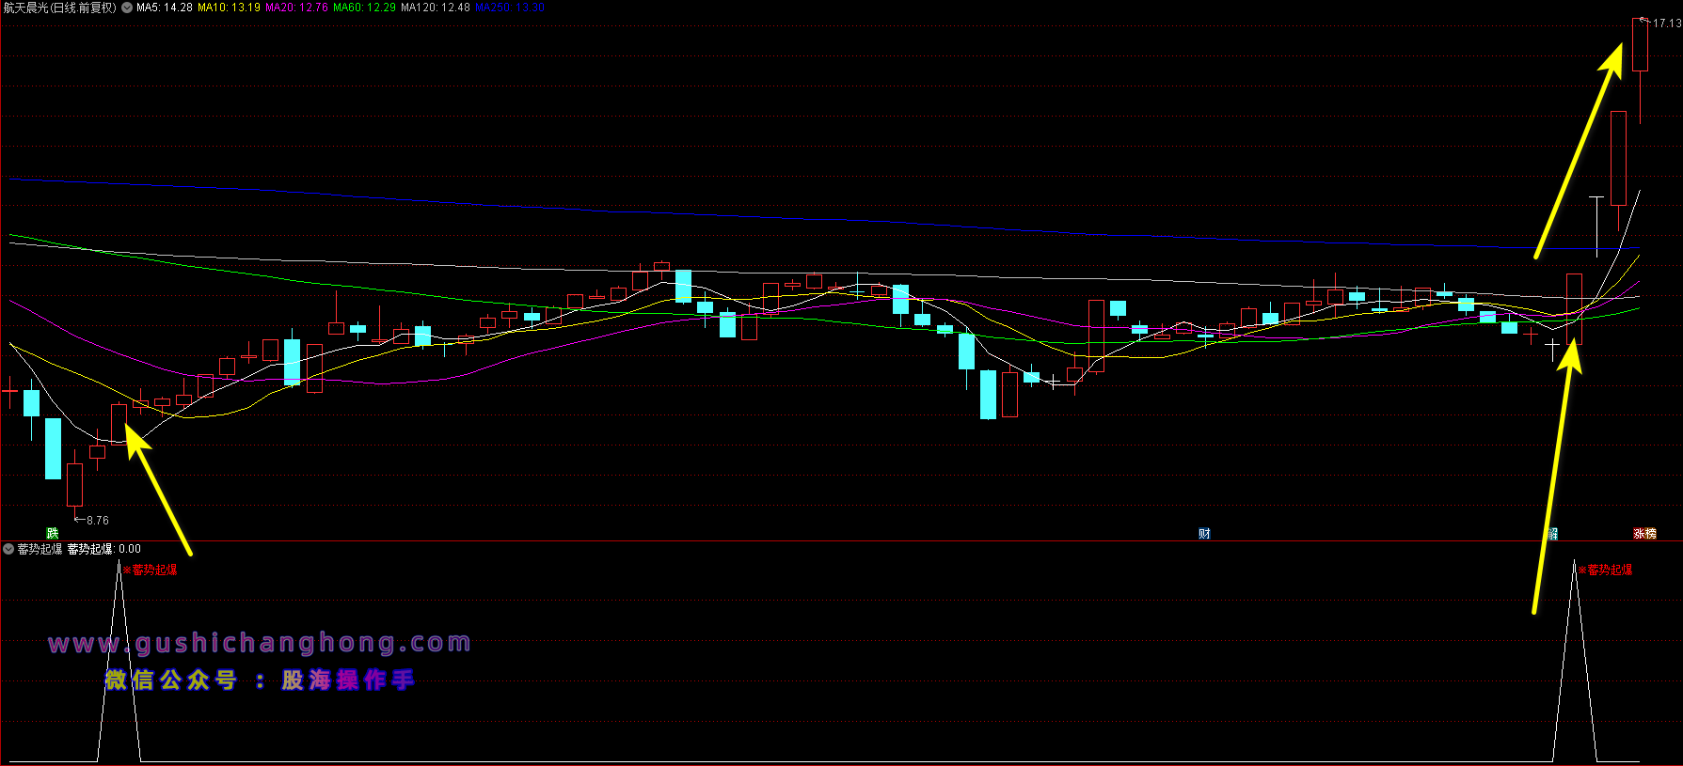This screenshot has width=1683, height=766.
Task: Click the 17.13 high price label
Action: 1667,23
